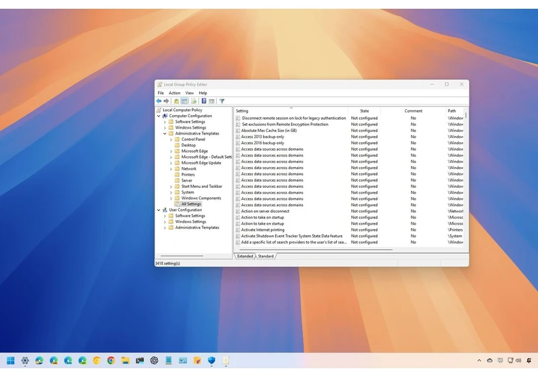The image size is (538, 377).
Task: Expand the Control Panel folder
Action: 171,139
